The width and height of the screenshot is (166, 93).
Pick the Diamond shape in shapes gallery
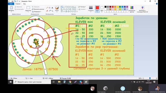point(64,9)
